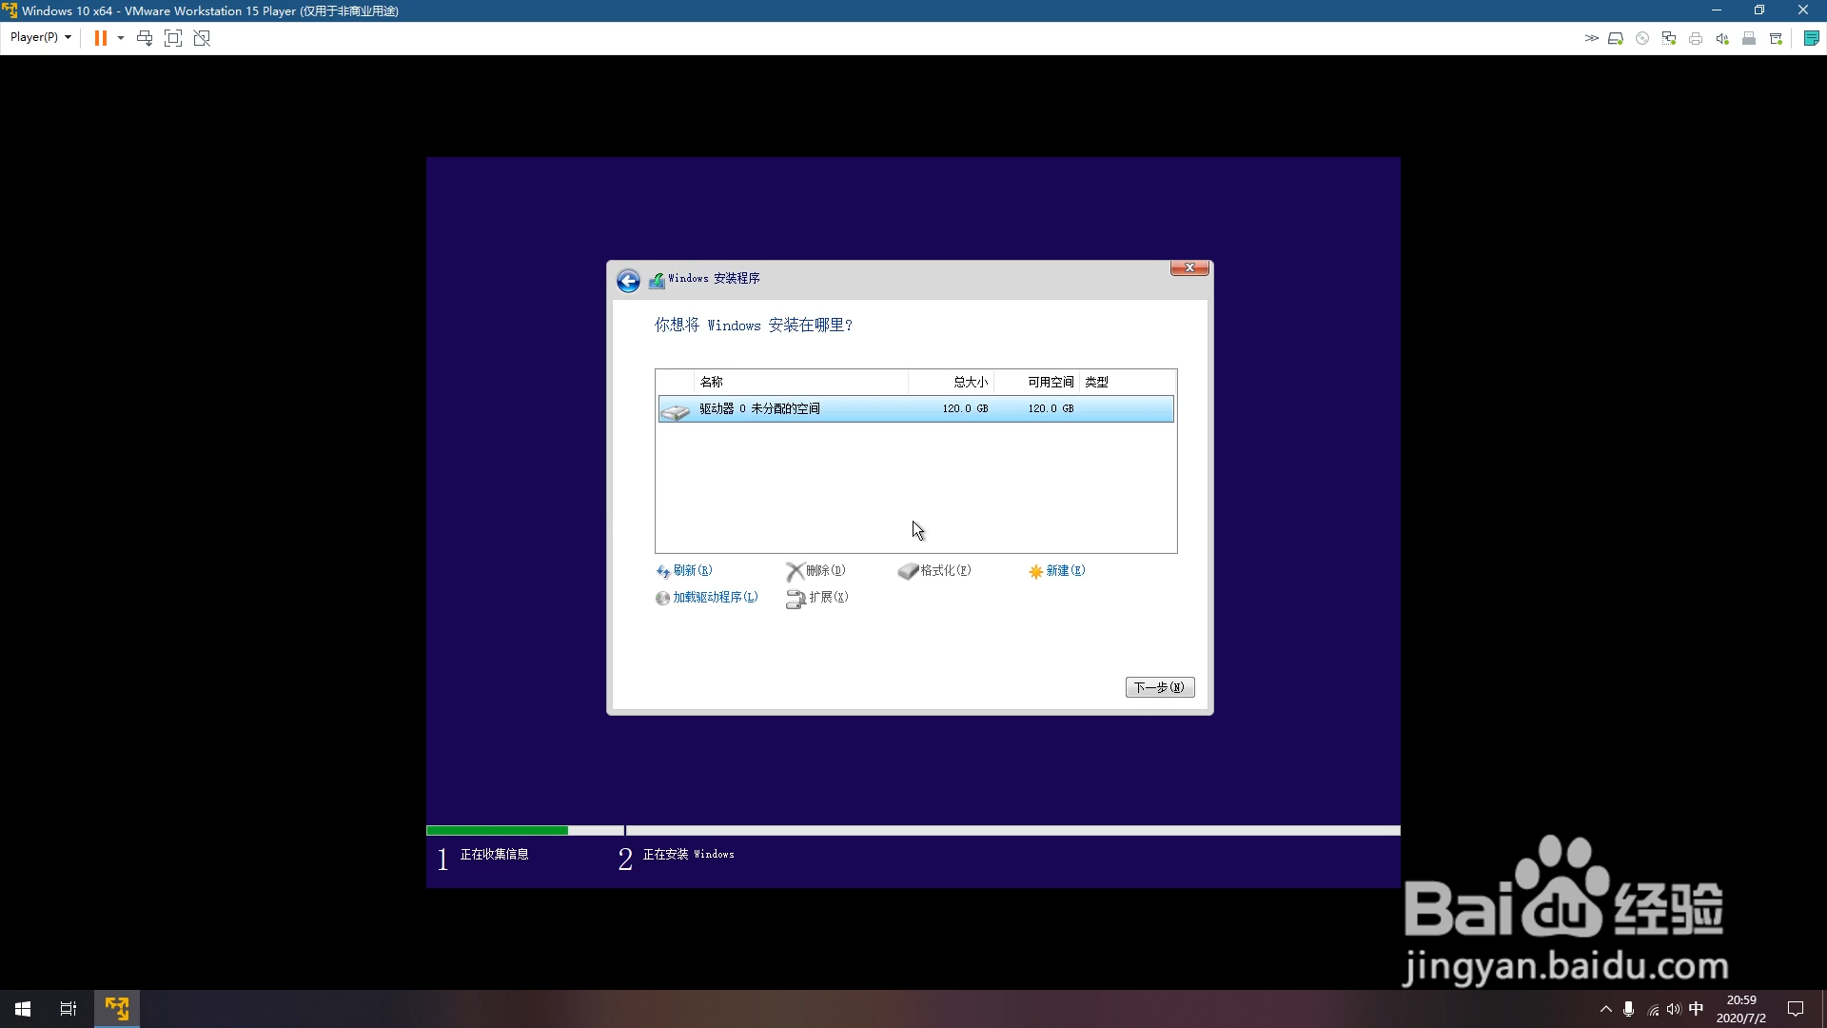Open the Action Center notifications
The image size is (1827, 1028).
(x=1796, y=1009)
